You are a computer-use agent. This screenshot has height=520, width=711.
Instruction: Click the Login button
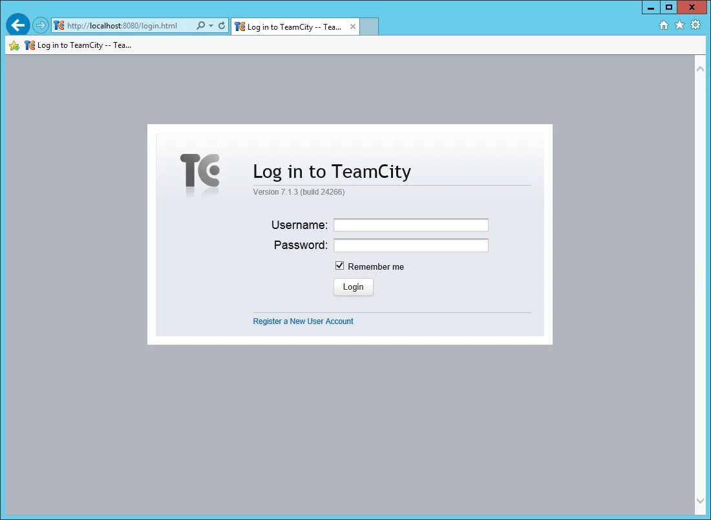coord(353,287)
